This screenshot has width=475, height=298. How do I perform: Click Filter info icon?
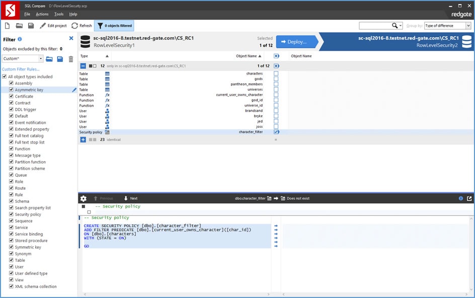(20, 39)
